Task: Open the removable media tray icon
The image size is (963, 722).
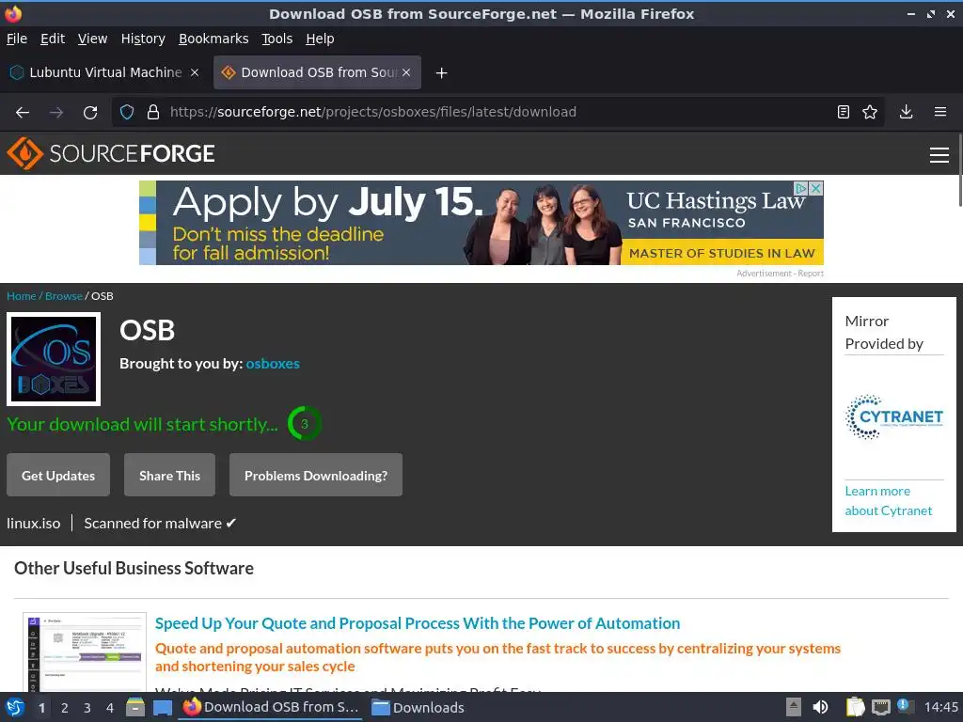Action: [794, 707]
